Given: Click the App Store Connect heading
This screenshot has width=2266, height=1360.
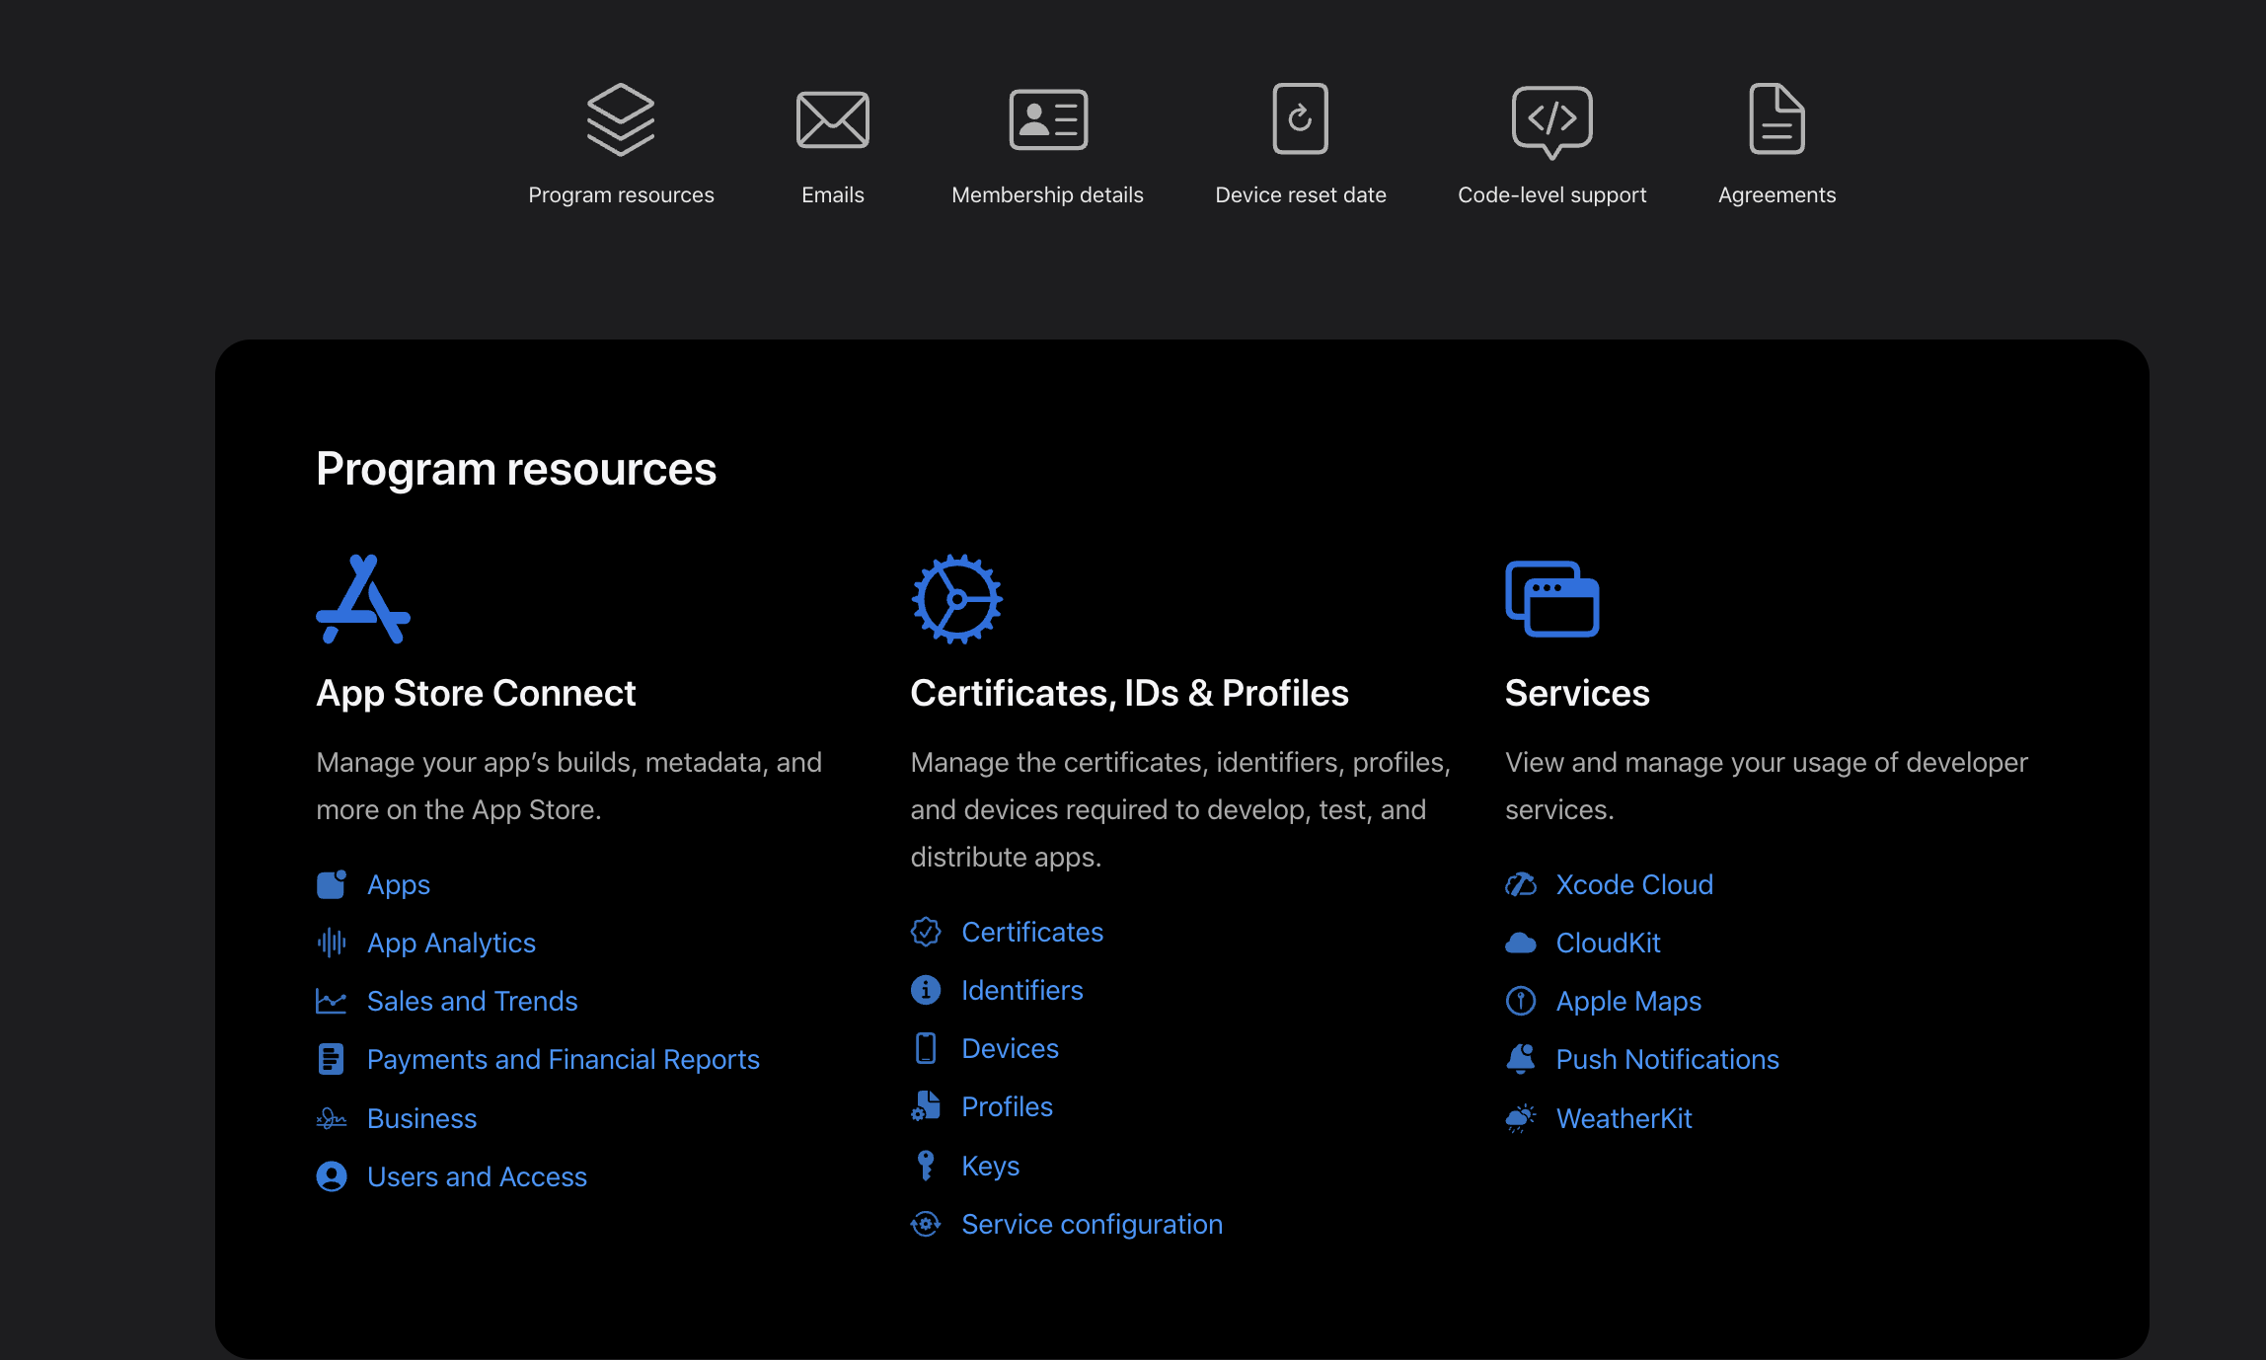Looking at the screenshot, I should 476,693.
